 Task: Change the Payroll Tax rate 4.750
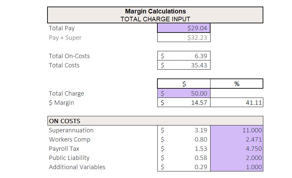coord(236,148)
